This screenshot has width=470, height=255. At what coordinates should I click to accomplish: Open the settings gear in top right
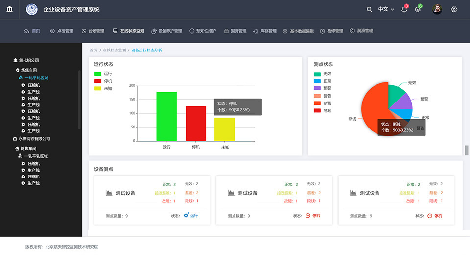click(x=454, y=9)
